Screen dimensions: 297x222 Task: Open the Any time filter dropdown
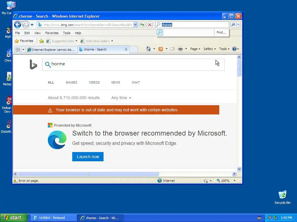pyautogui.click(x=121, y=98)
